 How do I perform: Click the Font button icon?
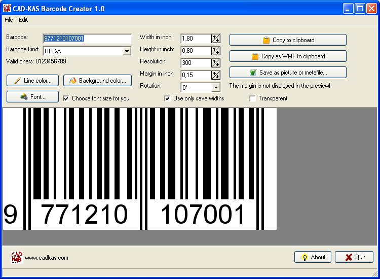(x=23, y=96)
